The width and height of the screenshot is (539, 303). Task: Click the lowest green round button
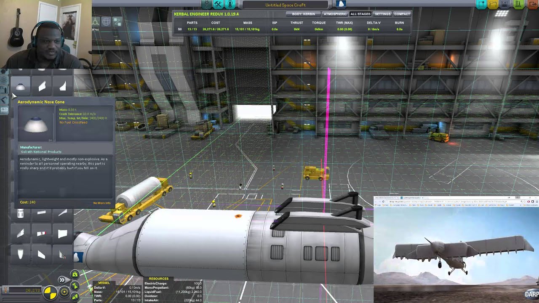click(x=75, y=297)
